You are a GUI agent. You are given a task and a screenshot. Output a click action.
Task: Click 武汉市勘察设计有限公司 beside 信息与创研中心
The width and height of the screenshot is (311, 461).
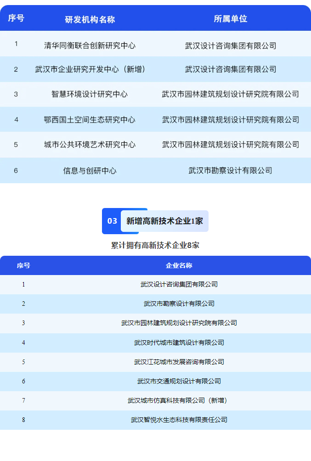tap(231, 170)
